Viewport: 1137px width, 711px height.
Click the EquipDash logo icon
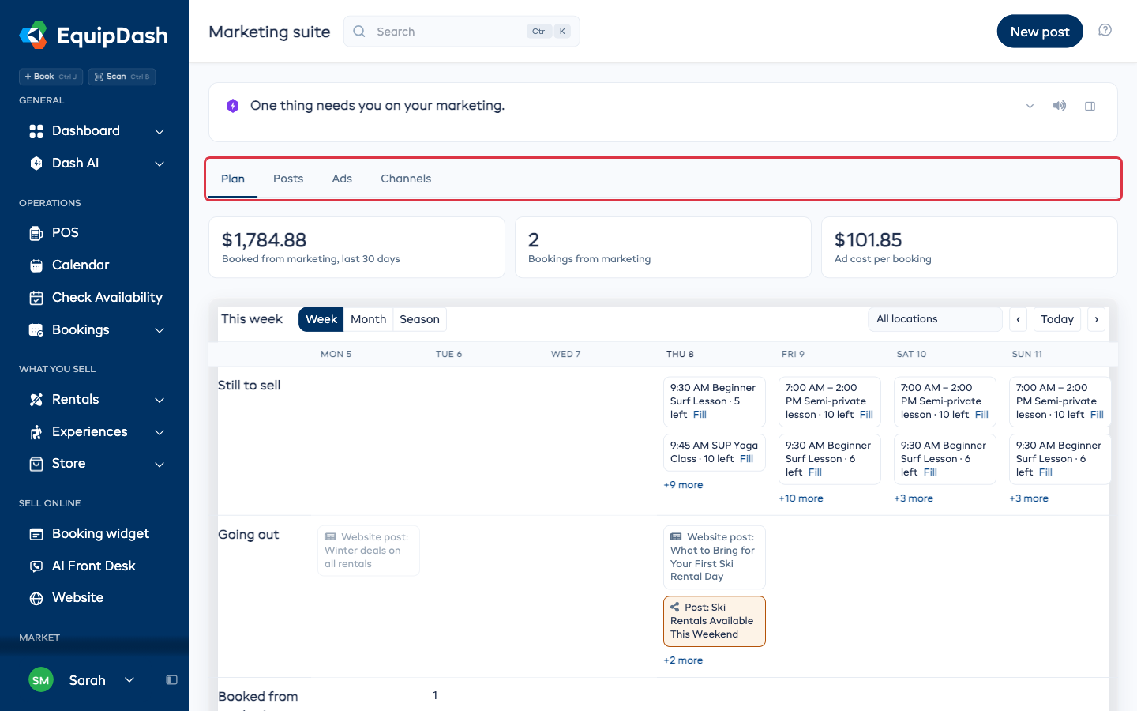[x=33, y=36]
